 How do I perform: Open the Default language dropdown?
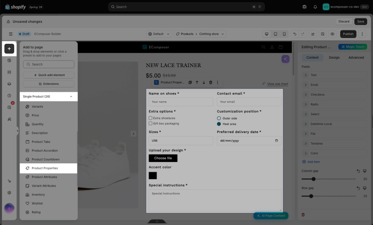click(x=159, y=34)
